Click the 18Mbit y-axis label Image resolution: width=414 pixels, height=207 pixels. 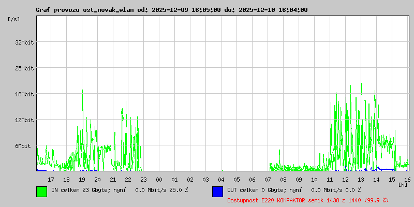pos(24,94)
